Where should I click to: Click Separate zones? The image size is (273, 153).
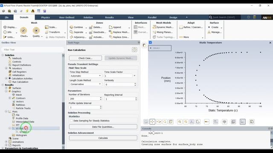78,32
